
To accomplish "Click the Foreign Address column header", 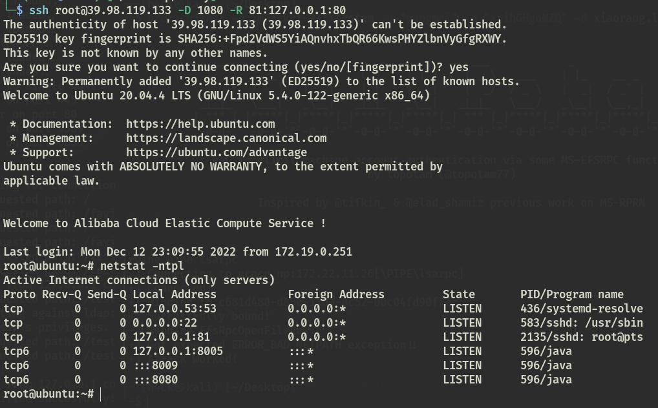I will (336, 295).
